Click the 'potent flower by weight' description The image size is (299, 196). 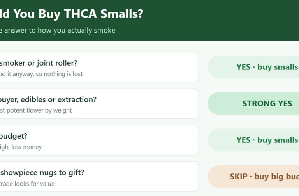tap(39, 111)
